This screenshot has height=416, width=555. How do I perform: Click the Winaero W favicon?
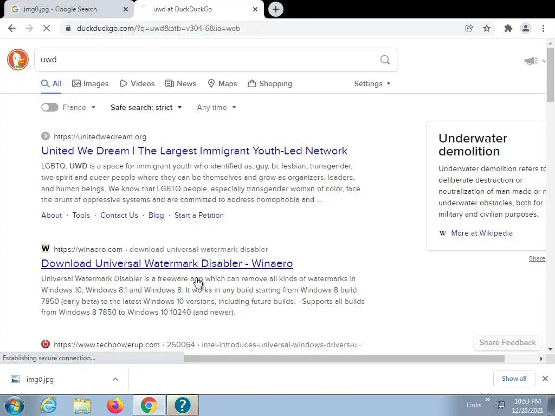[46, 248]
